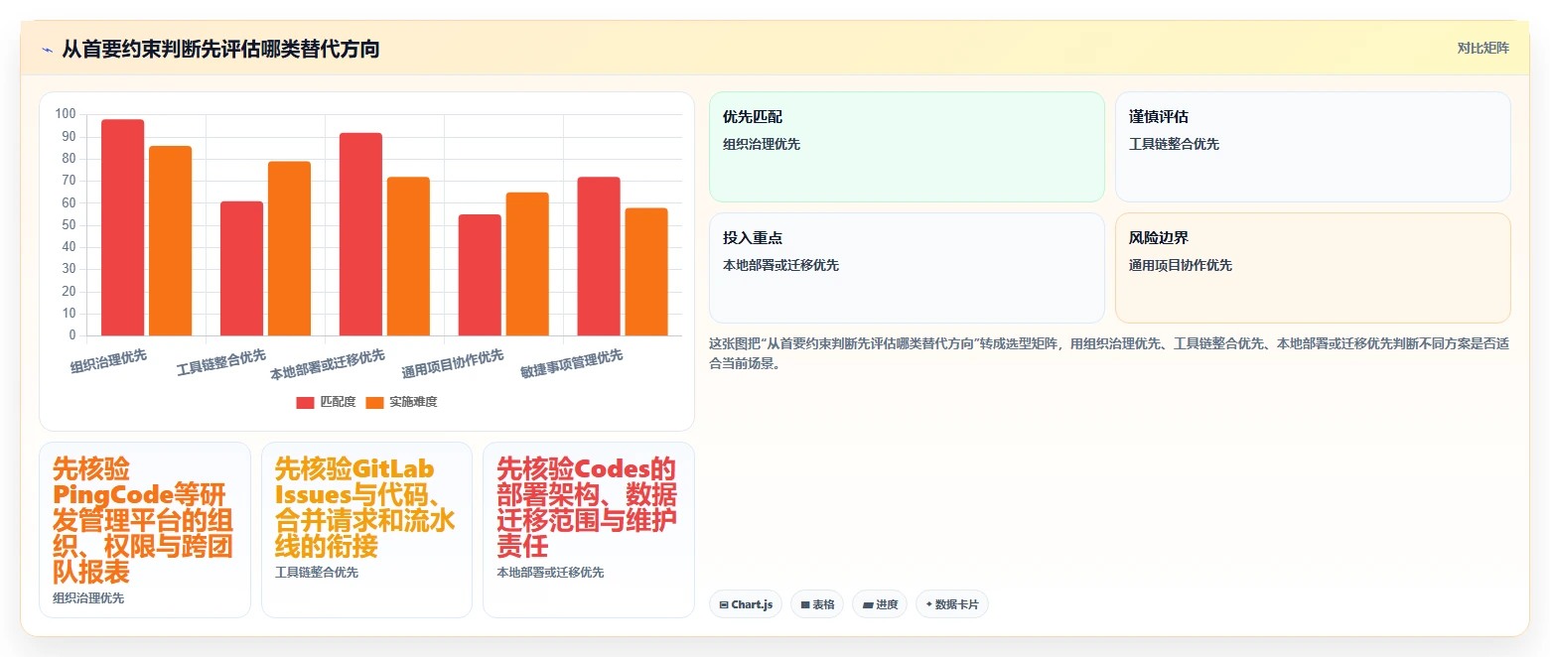Click the orange 实施难度 legend color box
The height and width of the screenshot is (657, 1550).
[x=375, y=402]
